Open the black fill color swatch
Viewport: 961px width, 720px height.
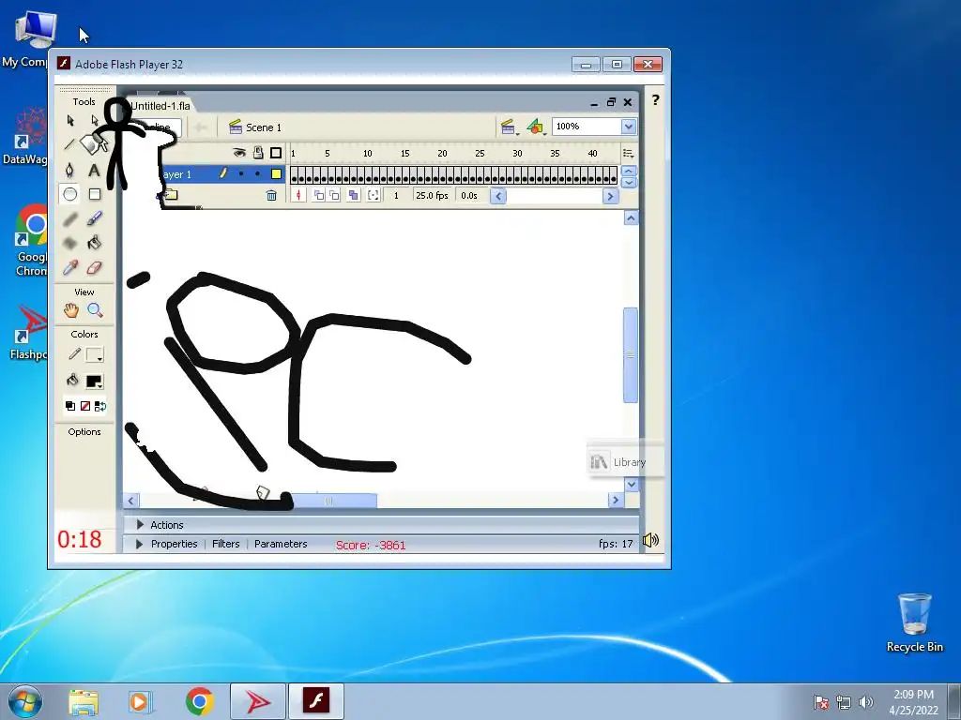(95, 381)
